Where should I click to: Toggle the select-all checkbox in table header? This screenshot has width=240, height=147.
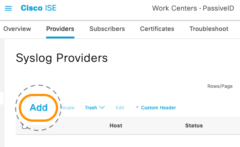tap(24, 126)
